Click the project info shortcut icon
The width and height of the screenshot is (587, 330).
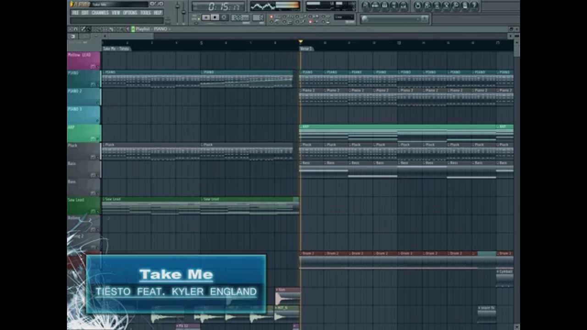click(465, 5)
